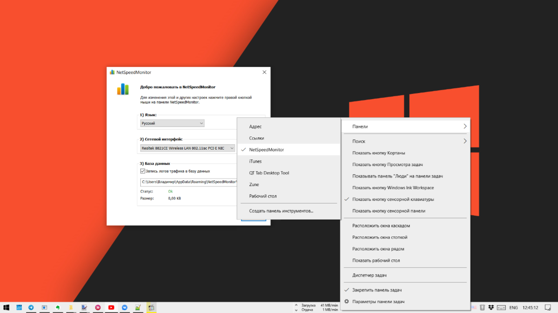Close the NetSpeedMonitor dialog
Screen dimensions: 558x313
coord(264,72)
